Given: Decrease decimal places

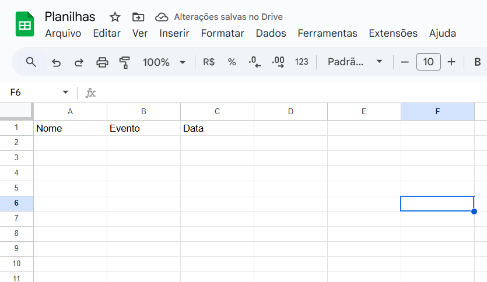Looking at the screenshot, I should pyautogui.click(x=254, y=62).
